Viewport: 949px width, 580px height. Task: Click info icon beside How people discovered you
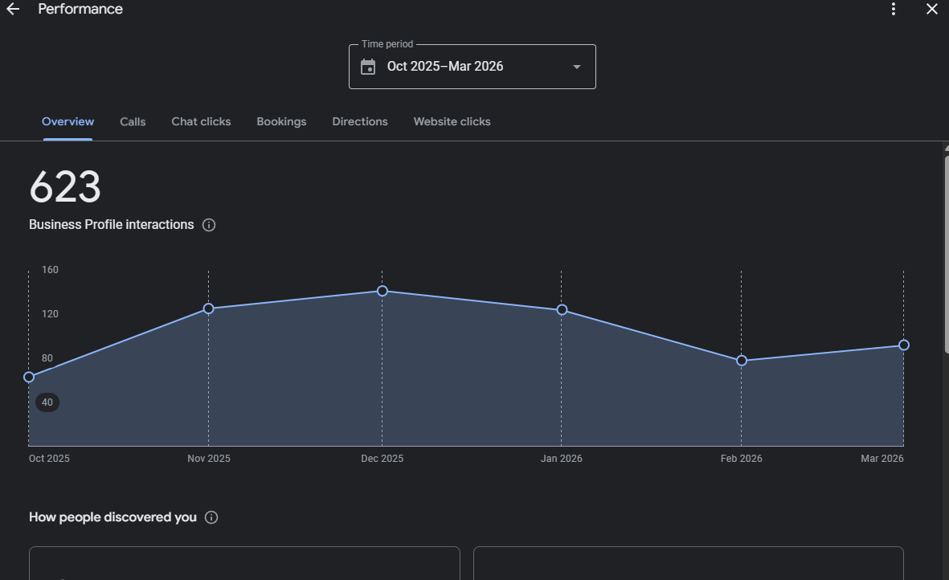[211, 517]
